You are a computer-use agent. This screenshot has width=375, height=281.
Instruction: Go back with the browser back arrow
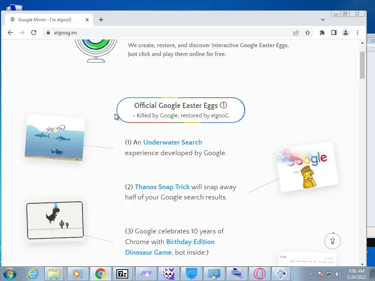click(10, 33)
